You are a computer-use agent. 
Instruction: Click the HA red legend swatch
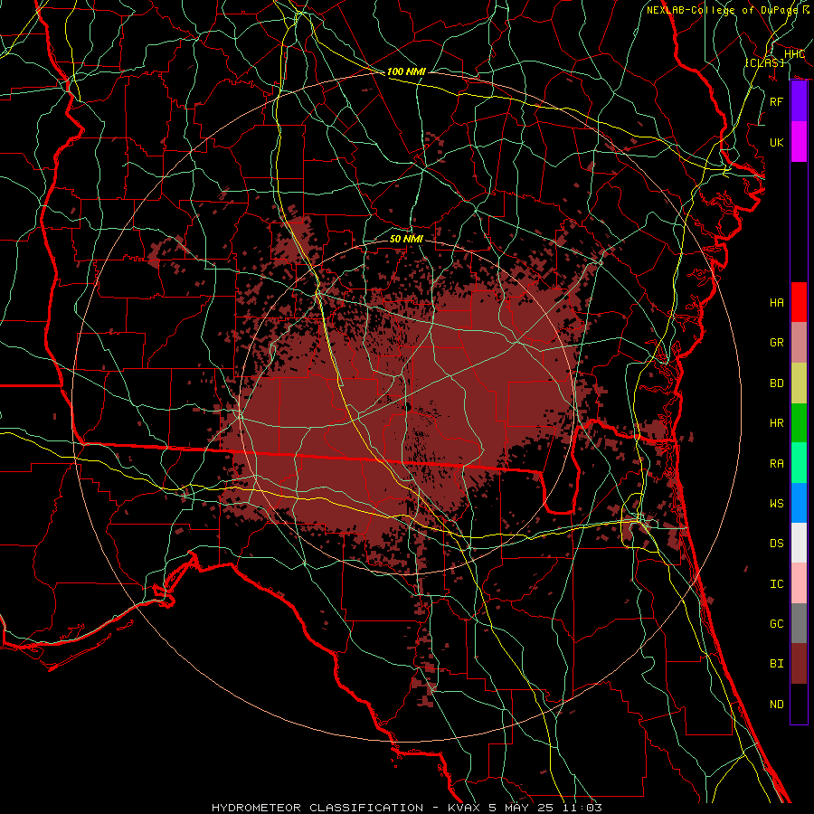point(799,302)
